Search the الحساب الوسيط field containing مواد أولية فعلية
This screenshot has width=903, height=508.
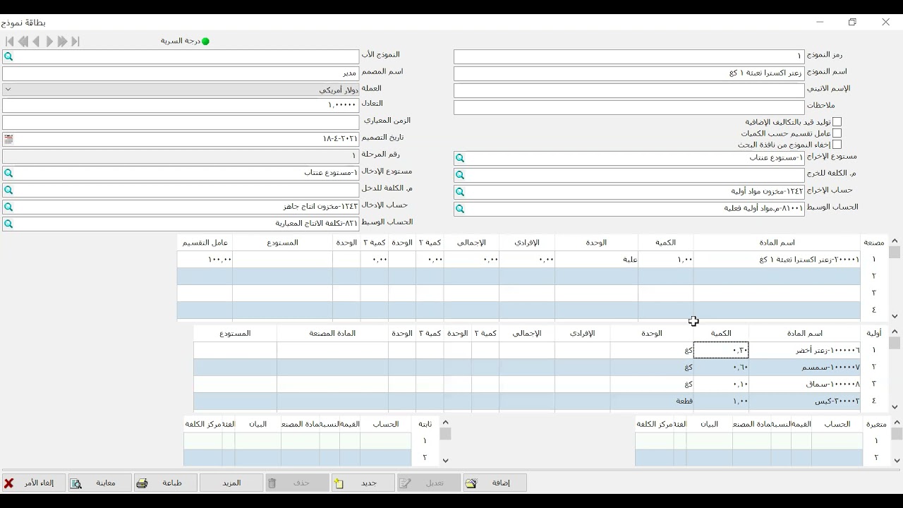(x=460, y=209)
